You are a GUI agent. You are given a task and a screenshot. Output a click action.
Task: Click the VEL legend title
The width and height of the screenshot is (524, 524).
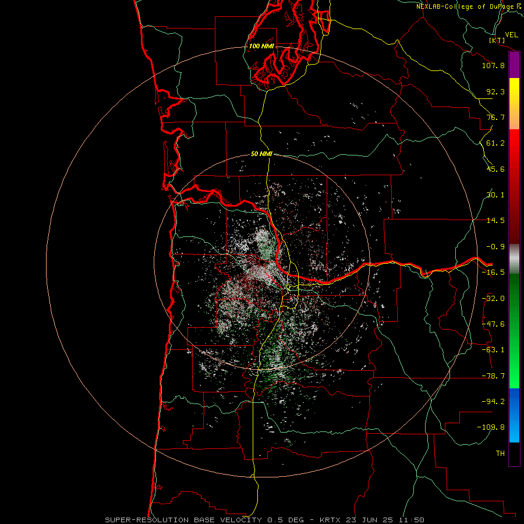click(511, 35)
